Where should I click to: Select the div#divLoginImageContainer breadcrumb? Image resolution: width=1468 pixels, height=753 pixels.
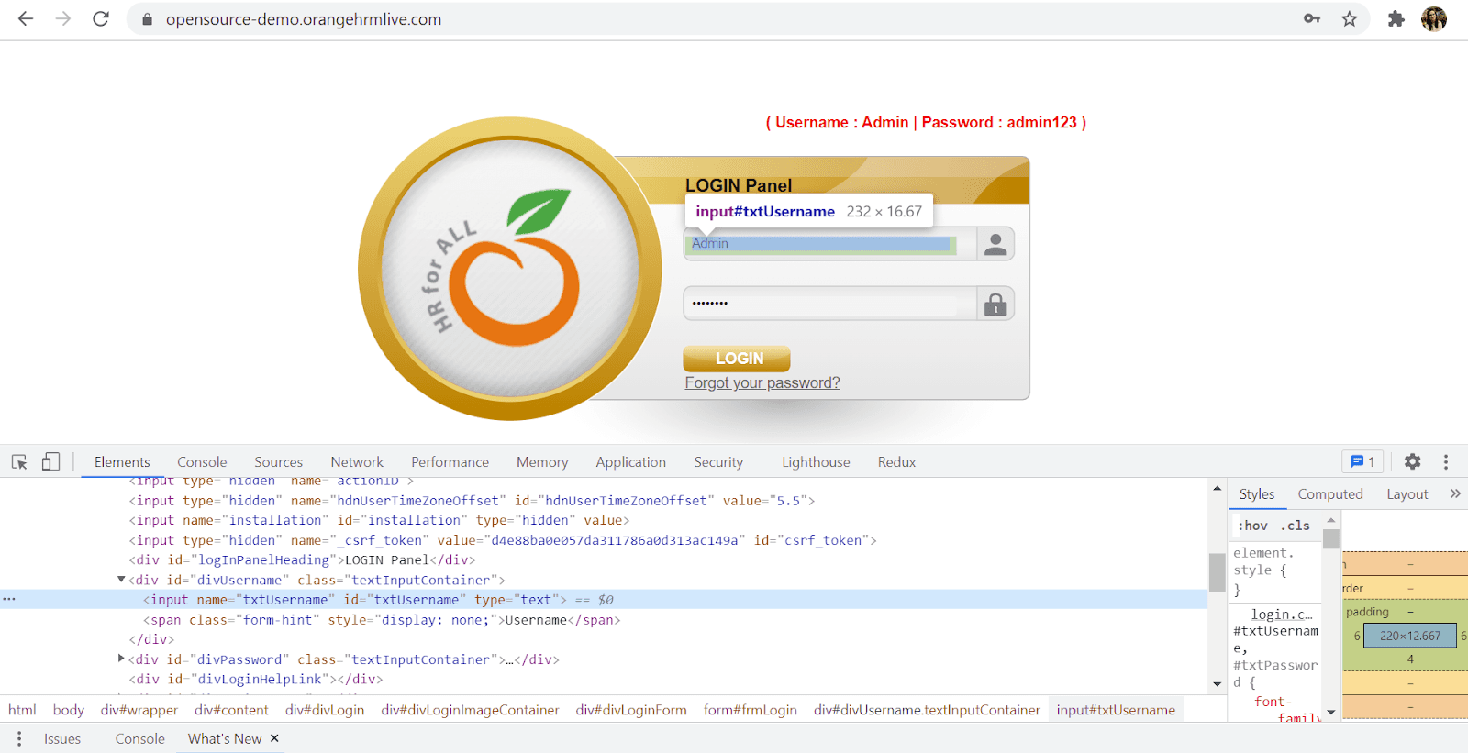pos(470,710)
